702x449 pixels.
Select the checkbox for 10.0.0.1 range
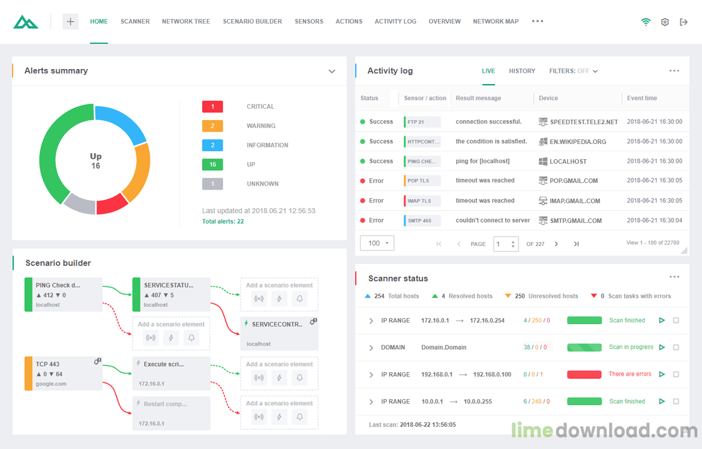pyautogui.click(x=676, y=402)
